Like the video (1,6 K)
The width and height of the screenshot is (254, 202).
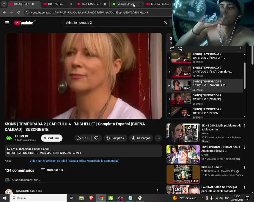[83, 138]
